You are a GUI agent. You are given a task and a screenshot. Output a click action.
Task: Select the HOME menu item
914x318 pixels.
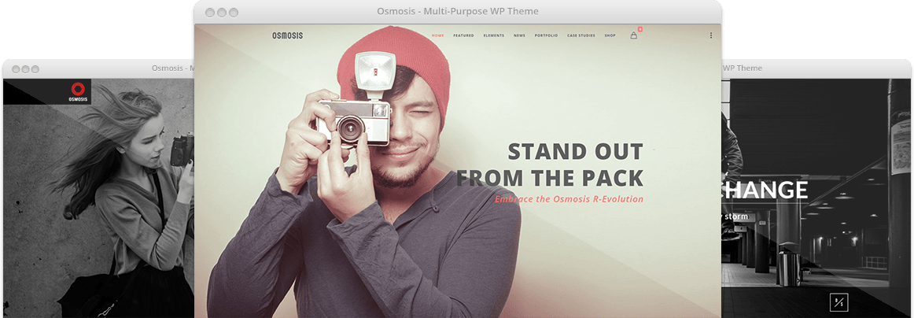coord(438,35)
